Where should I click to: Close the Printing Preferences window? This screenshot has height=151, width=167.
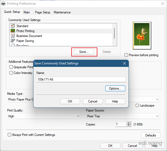click(x=163, y=4)
